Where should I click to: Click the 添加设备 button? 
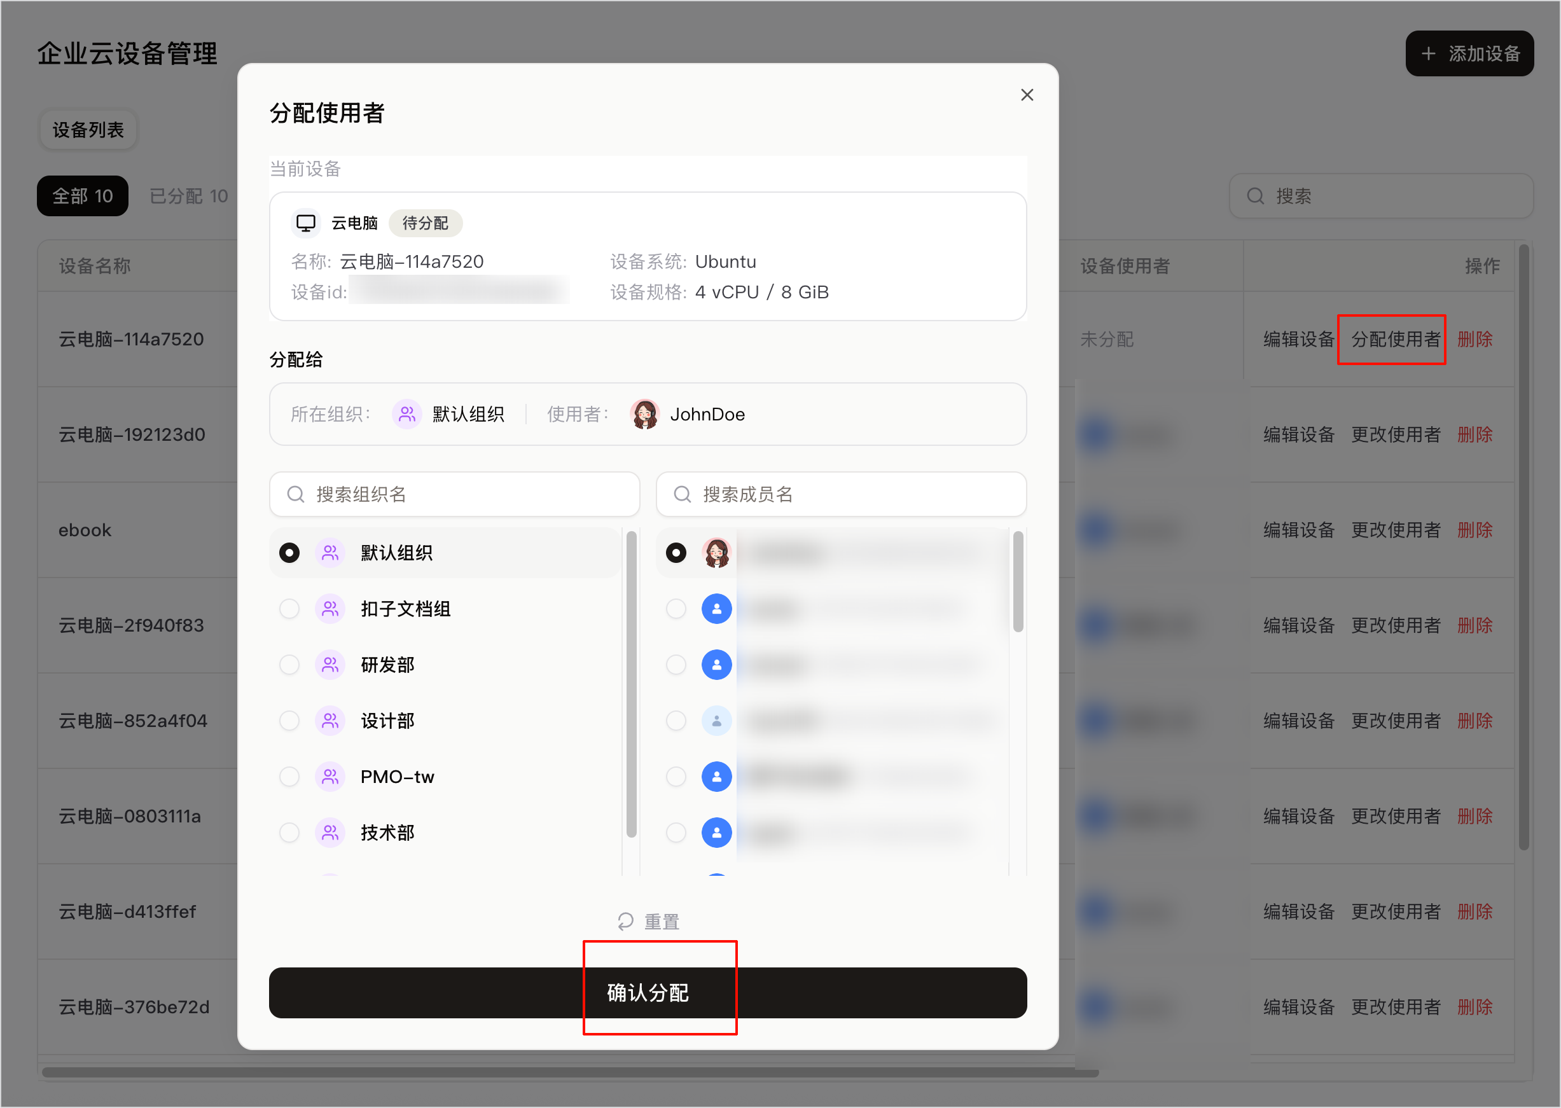pos(1469,54)
